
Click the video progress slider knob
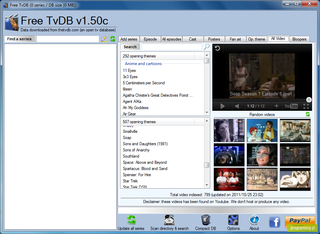click(309, 100)
